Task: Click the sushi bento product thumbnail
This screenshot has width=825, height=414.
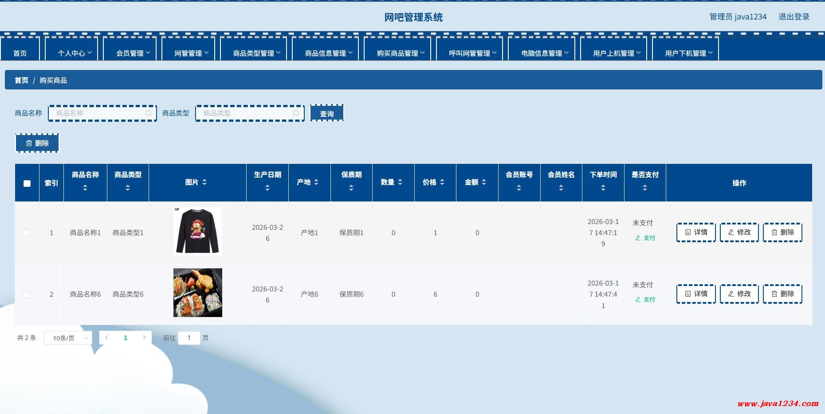Action: (x=198, y=293)
